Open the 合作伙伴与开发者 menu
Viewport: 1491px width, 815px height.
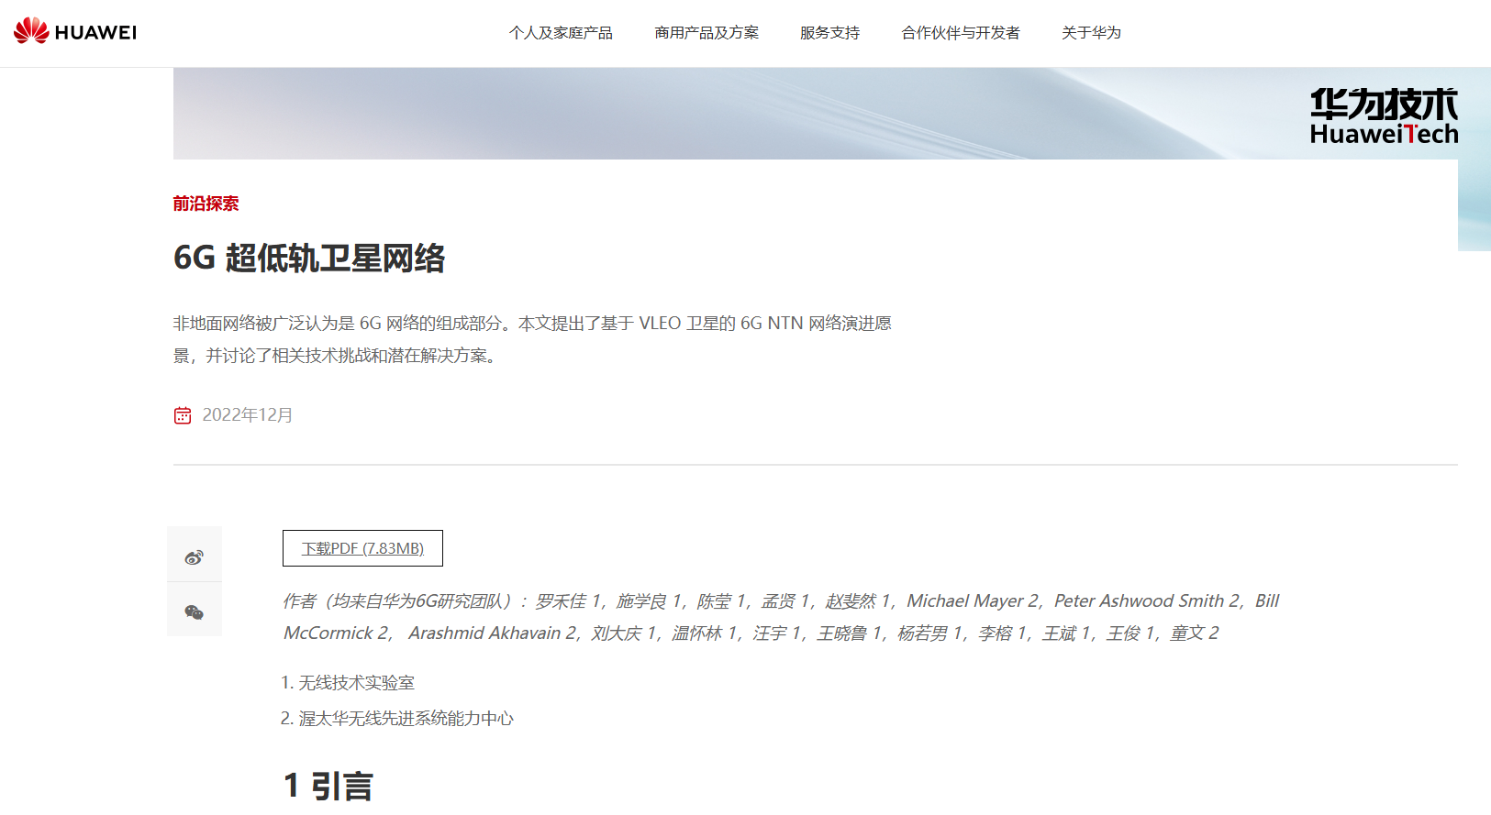coord(960,33)
